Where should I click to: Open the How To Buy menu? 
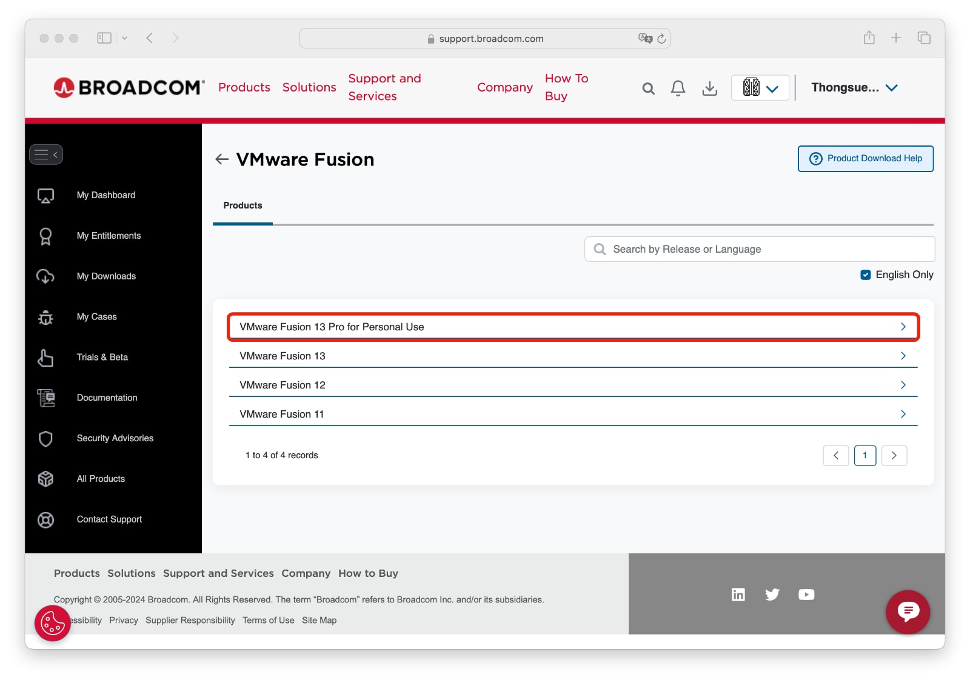pyautogui.click(x=567, y=87)
